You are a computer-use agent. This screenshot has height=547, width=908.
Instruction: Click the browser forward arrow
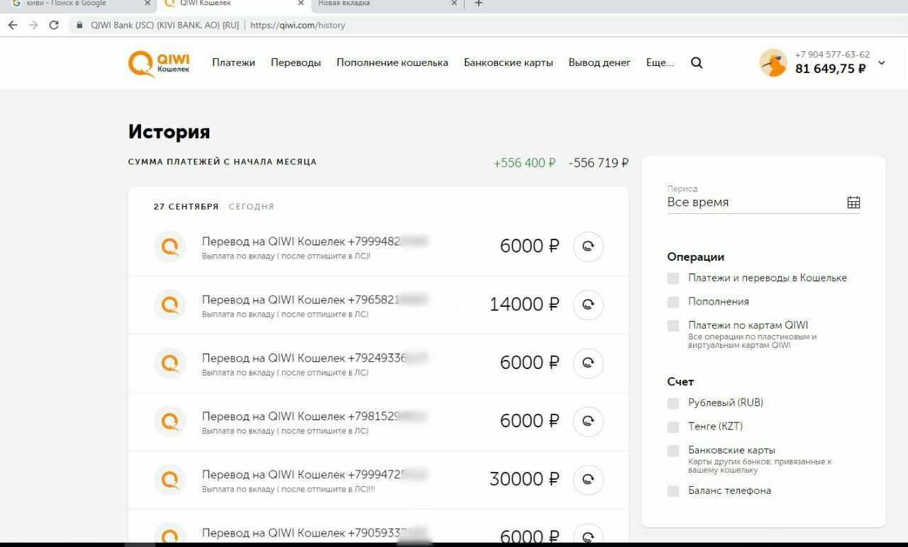click(33, 25)
